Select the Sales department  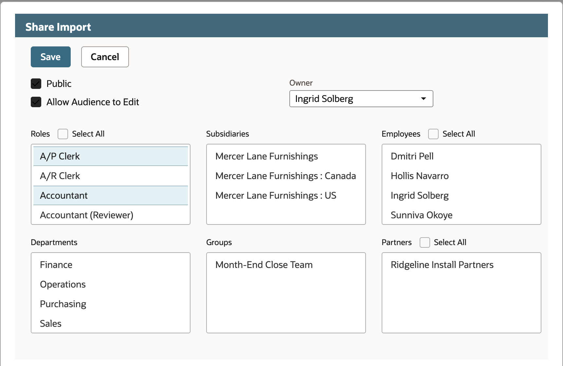click(111, 324)
